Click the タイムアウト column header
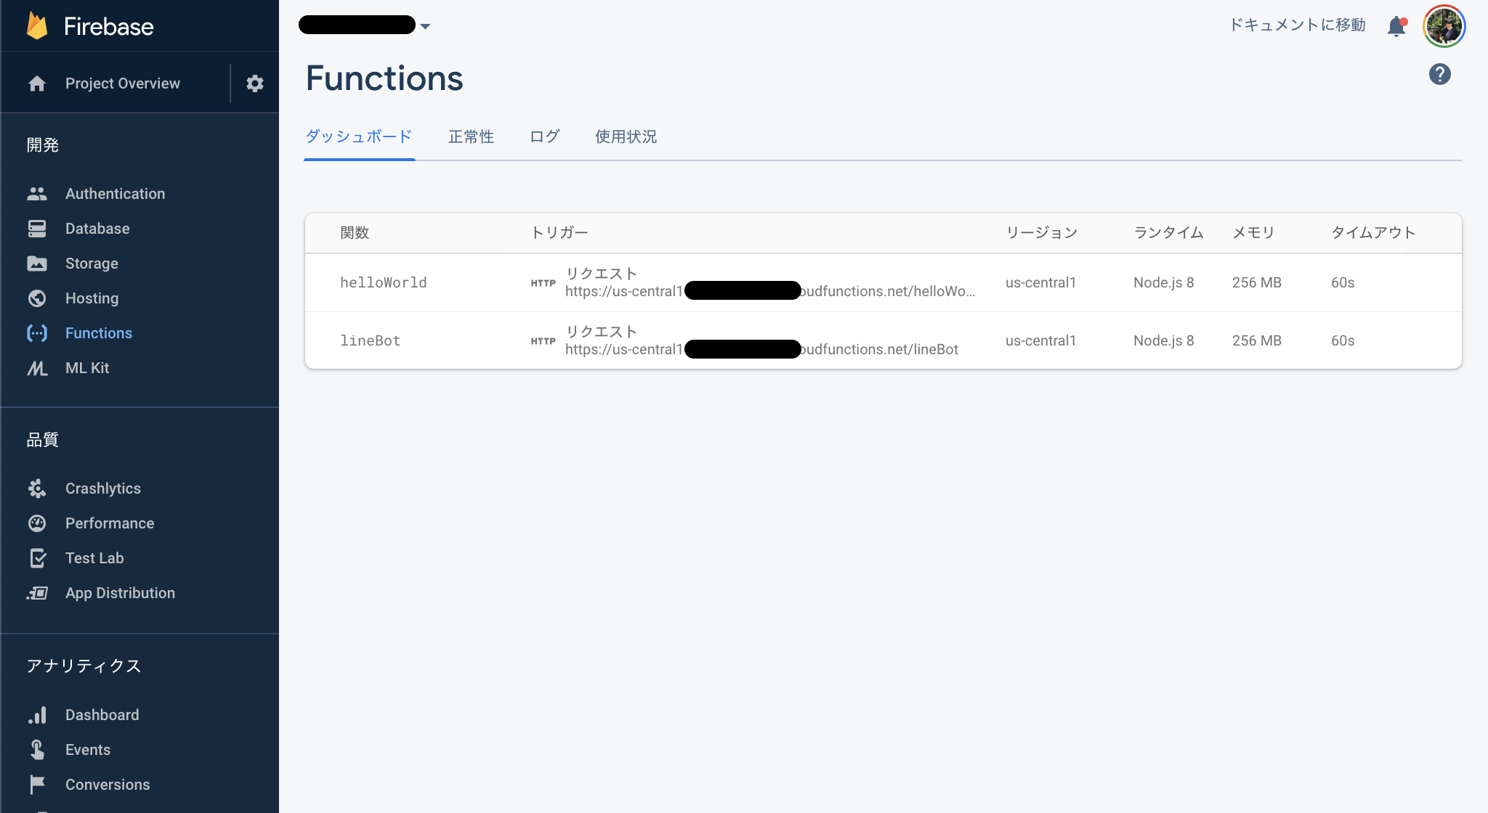1488x813 pixels. [x=1373, y=233]
